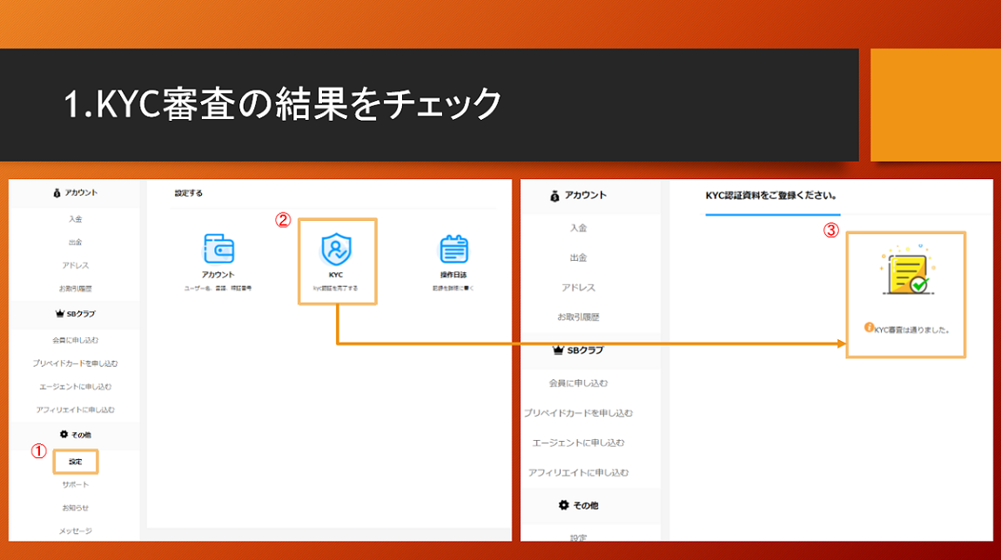Click お取引履歴 in the right screenshot's sidebar
This screenshot has width=1001, height=560.
578,317
